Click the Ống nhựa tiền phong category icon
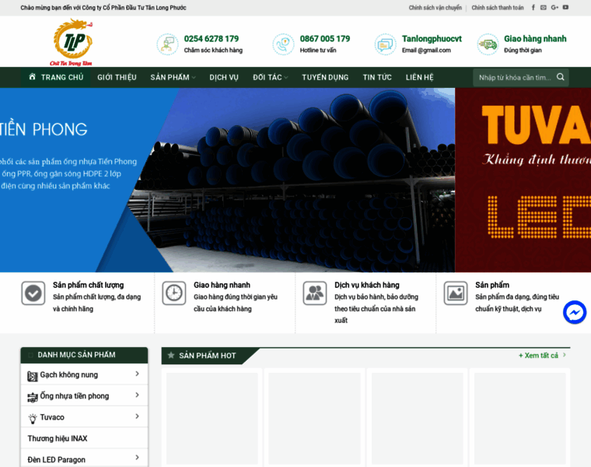This screenshot has height=467, width=591. pos(33,397)
